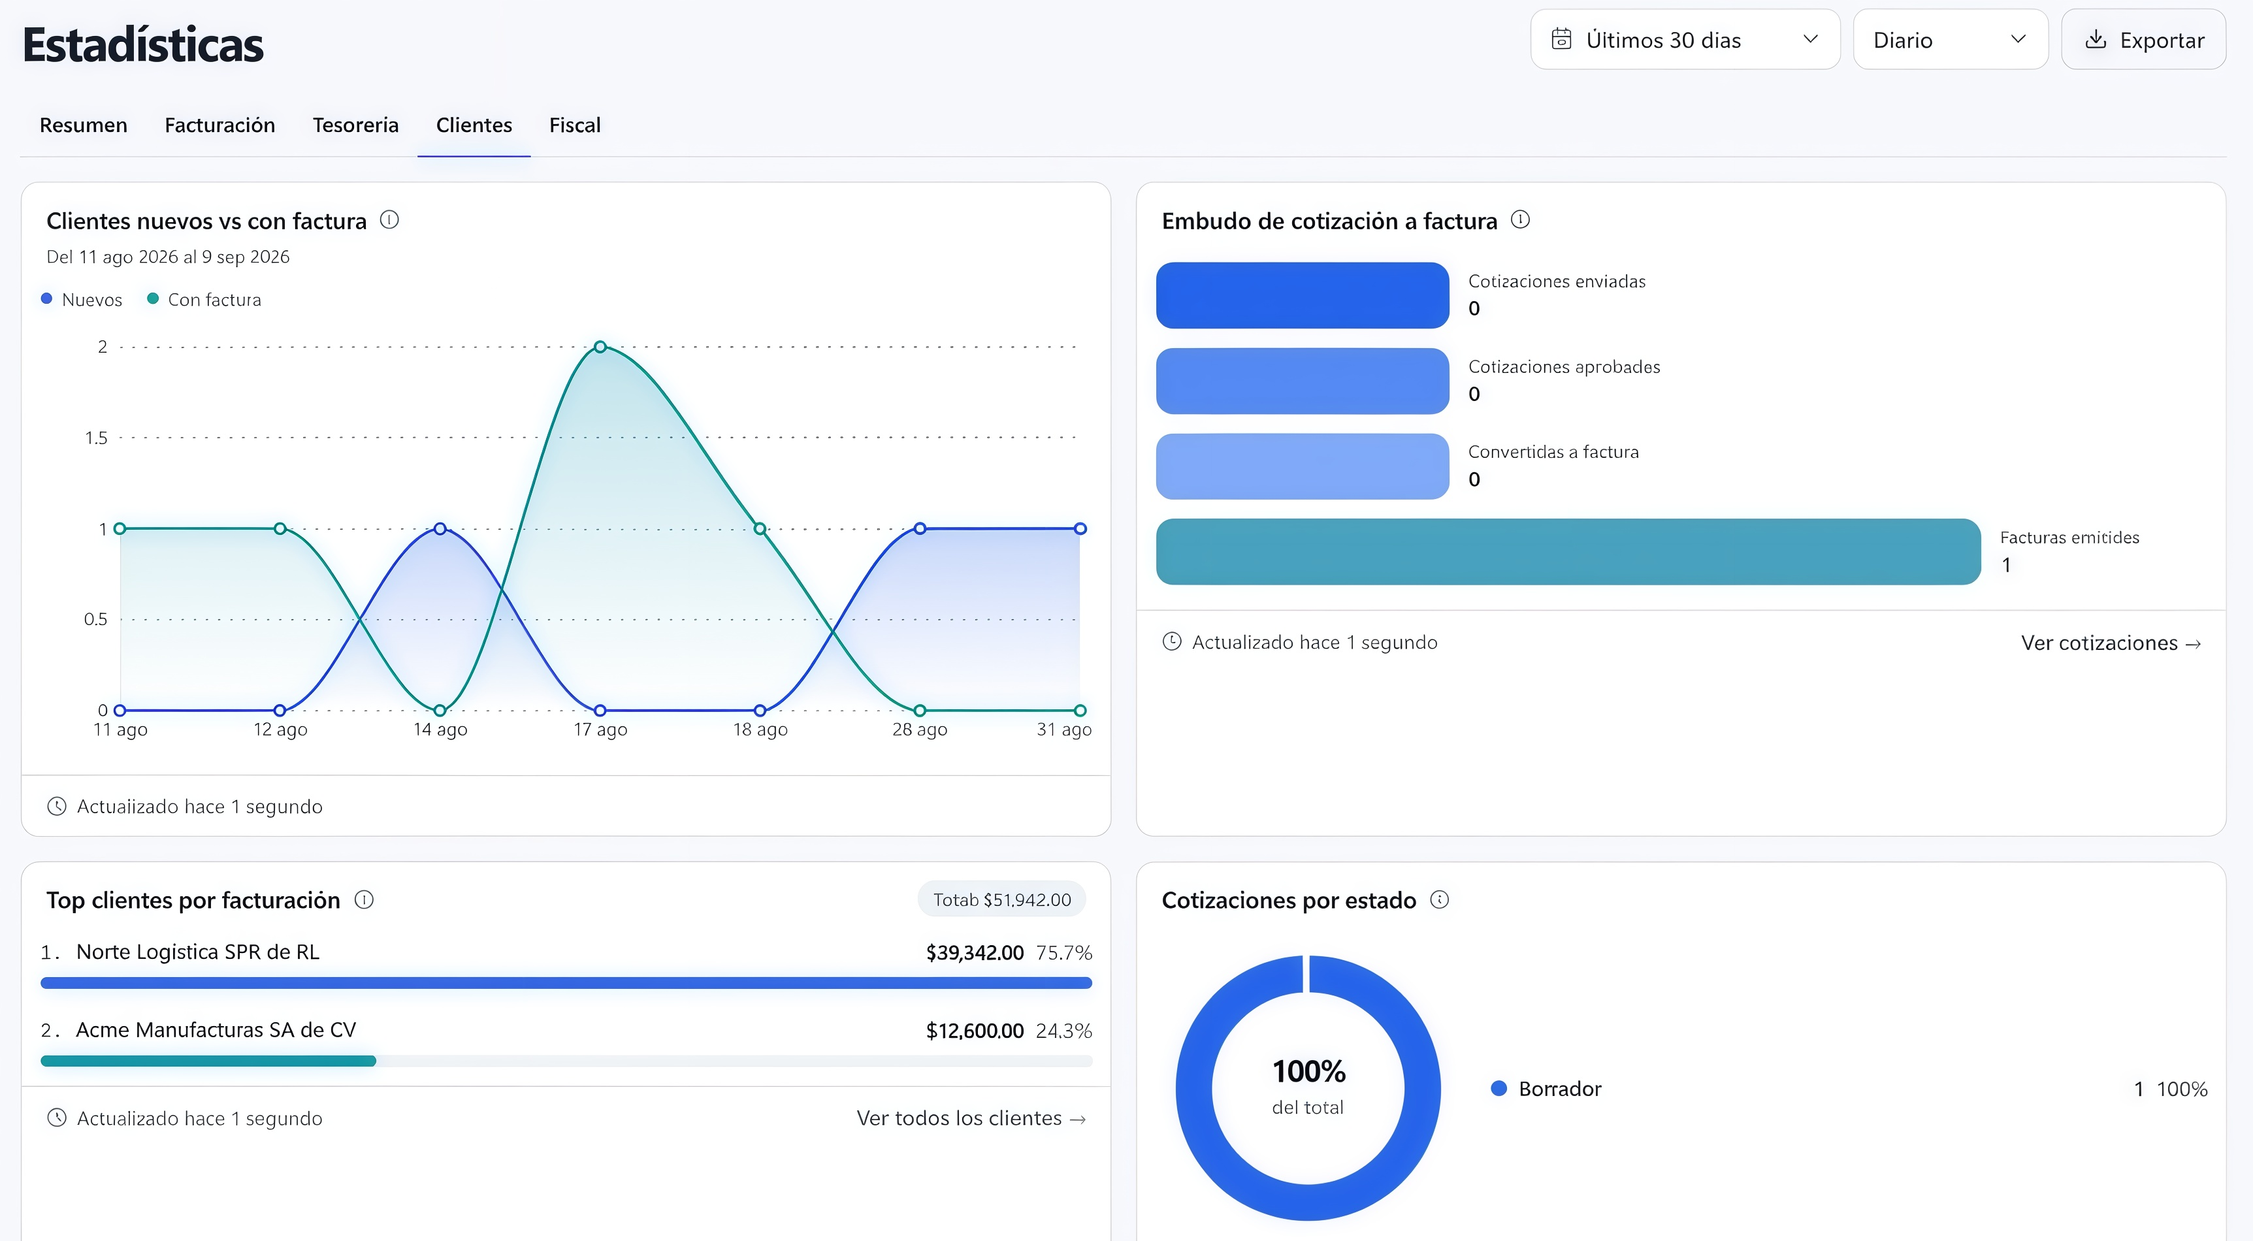Click clock icon in the Embudo card footer
This screenshot has height=1241, width=2253.
(x=1172, y=642)
